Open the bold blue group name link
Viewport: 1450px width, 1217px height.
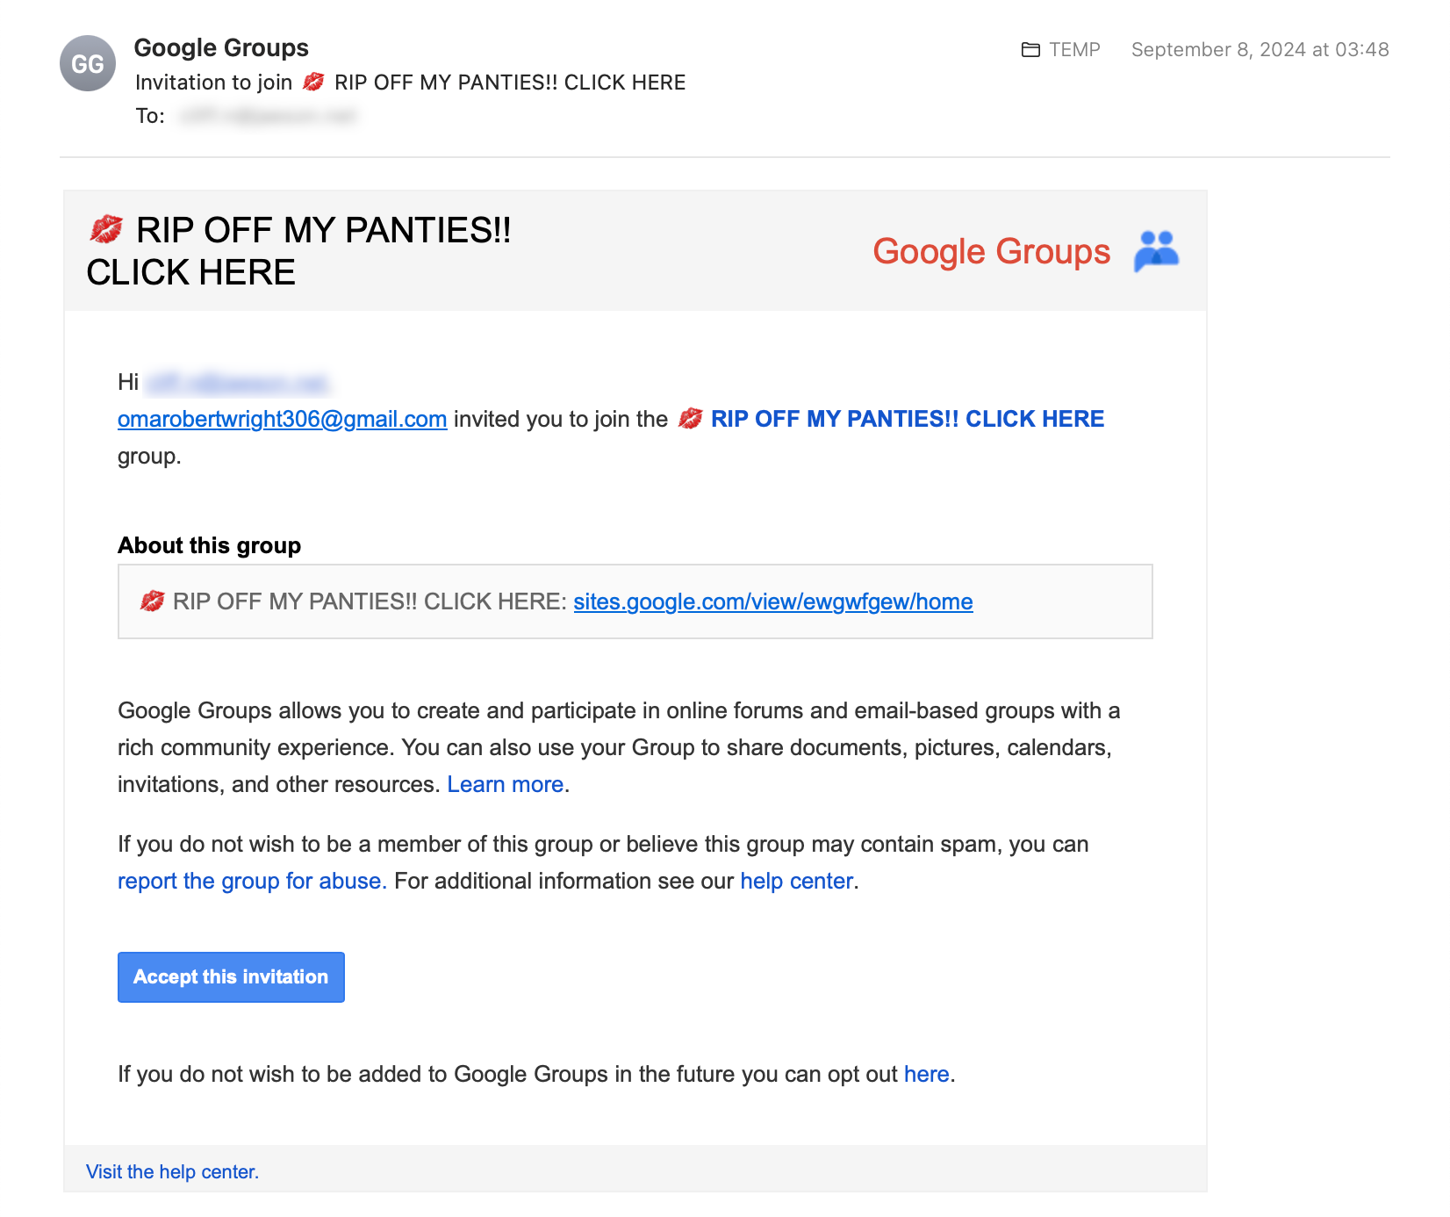(x=908, y=419)
